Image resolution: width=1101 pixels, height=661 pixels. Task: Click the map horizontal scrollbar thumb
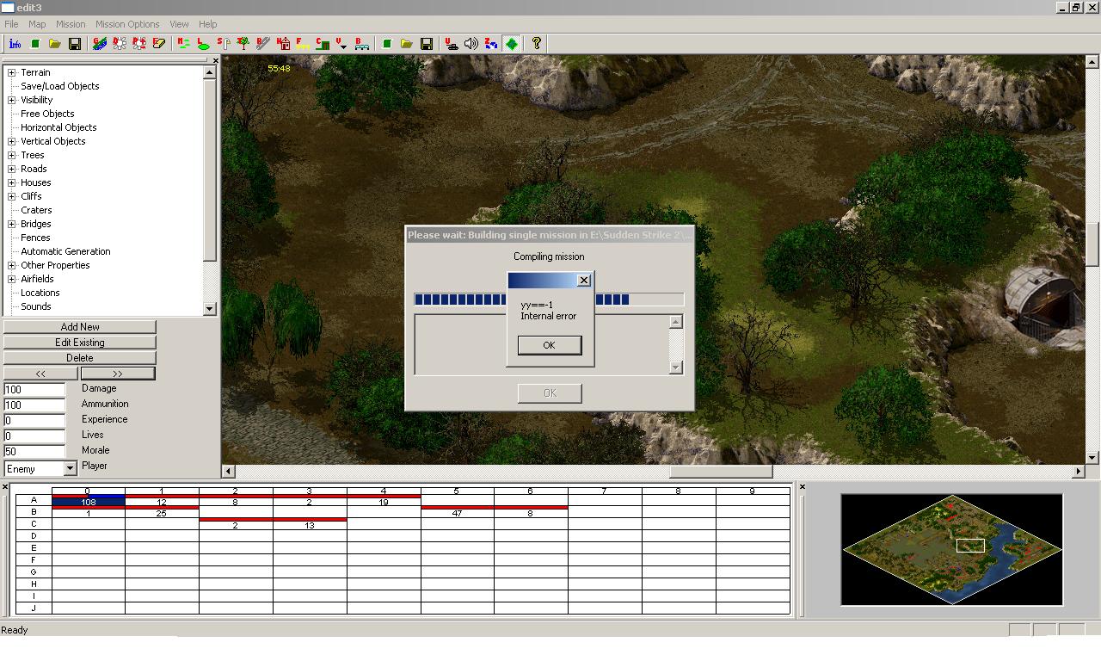coord(721,471)
